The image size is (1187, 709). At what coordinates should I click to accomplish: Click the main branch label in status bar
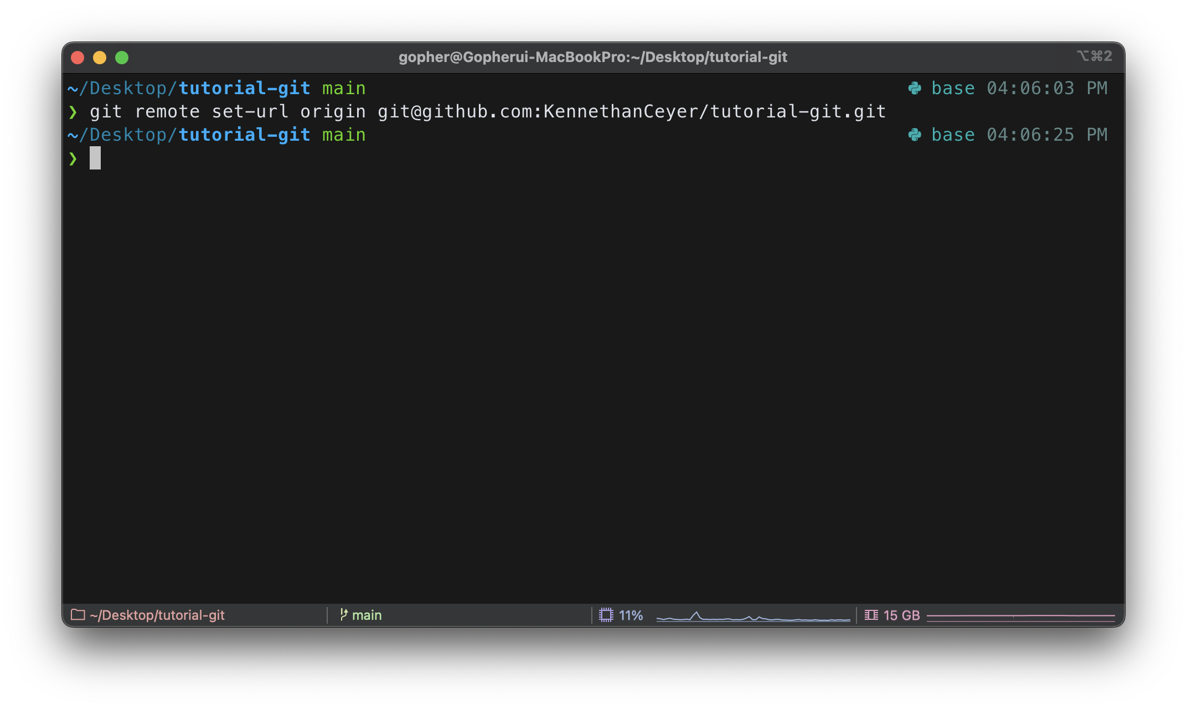point(367,615)
